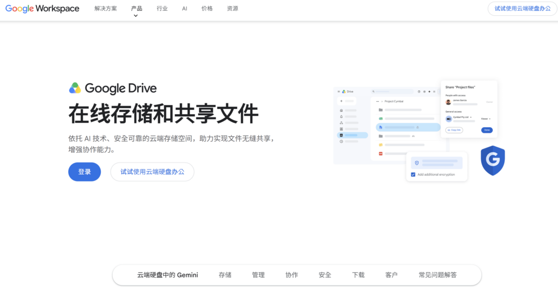Viewport: 558px width, 292px height.
Task: Click the bell icon in illustration sidebar
Action: [341, 116]
